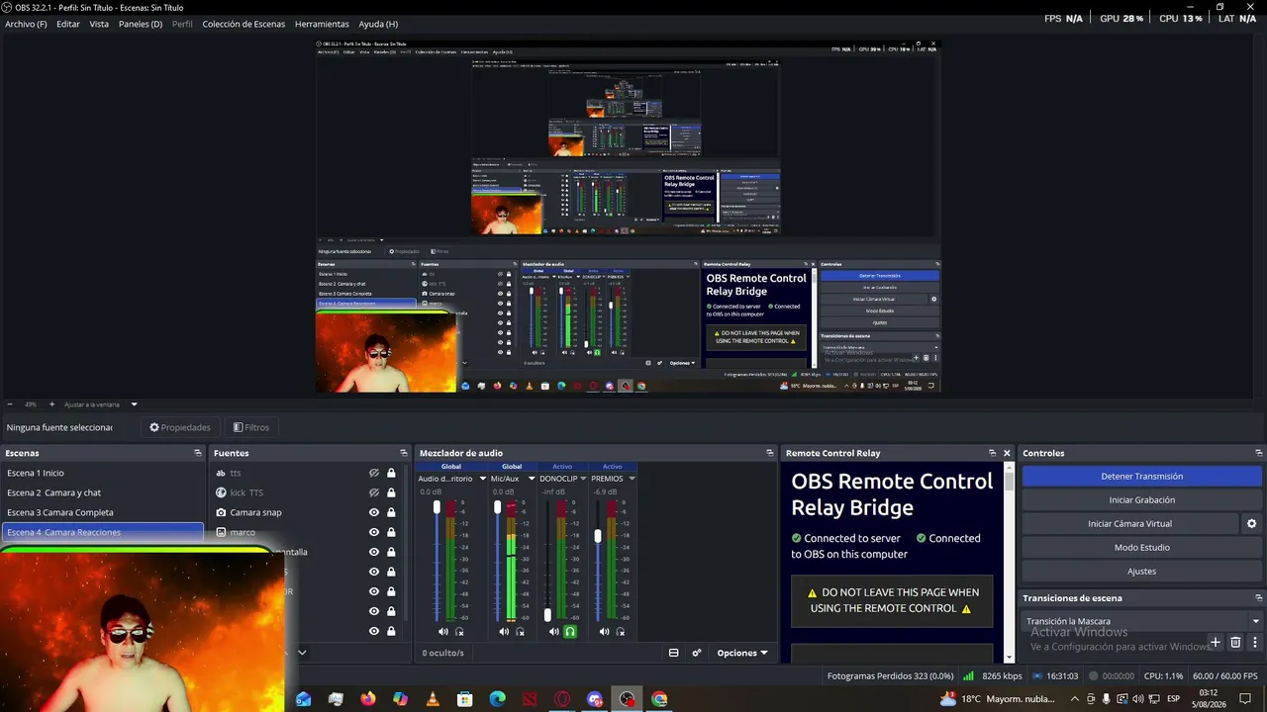The height and width of the screenshot is (712, 1267).
Task: Open Ajustes from the Controles panel
Action: click(1142, 572)
